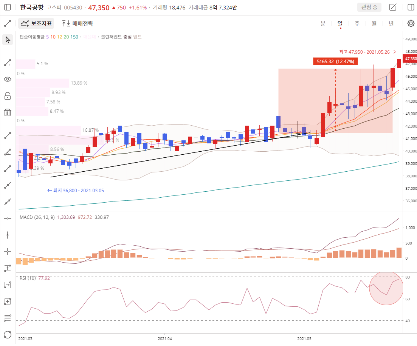Click the 5165.32 (12.47%) measurement label

click(x=336, y=62)
